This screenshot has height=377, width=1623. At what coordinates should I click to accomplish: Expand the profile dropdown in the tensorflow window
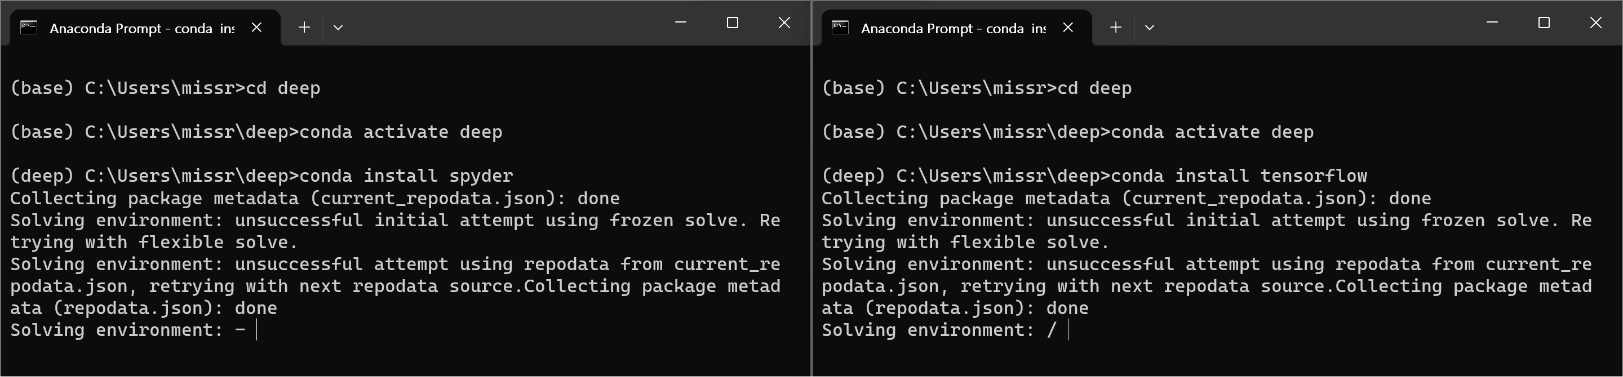point(1150,27)
